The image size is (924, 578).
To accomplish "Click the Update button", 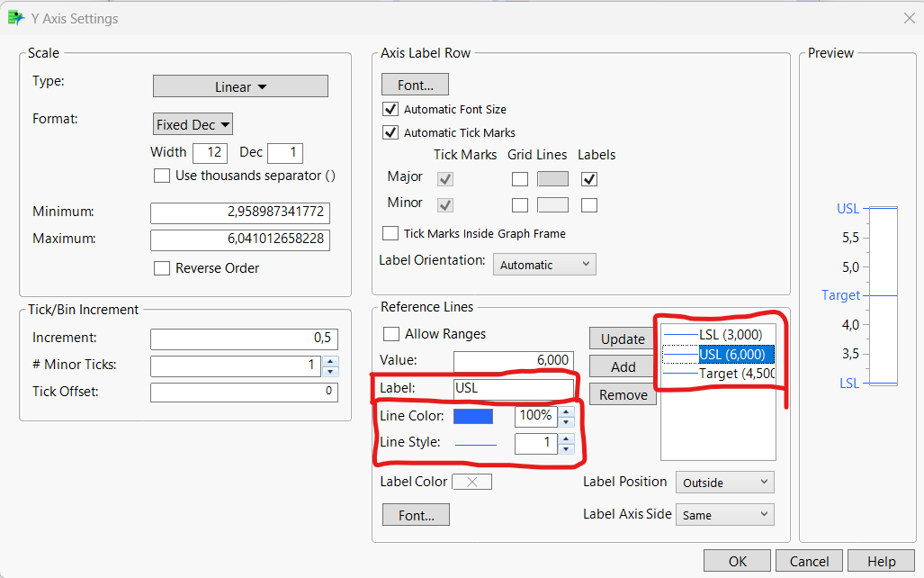I will tap(622, 339).
